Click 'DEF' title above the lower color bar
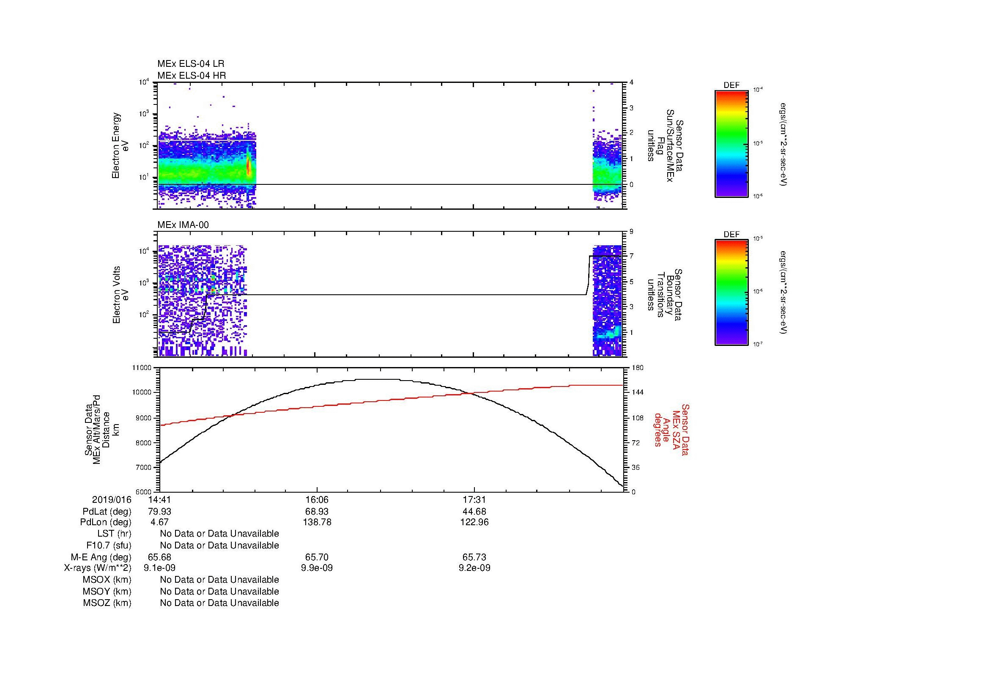Viewport: 989px width, 699px height. tap(731, 235)
